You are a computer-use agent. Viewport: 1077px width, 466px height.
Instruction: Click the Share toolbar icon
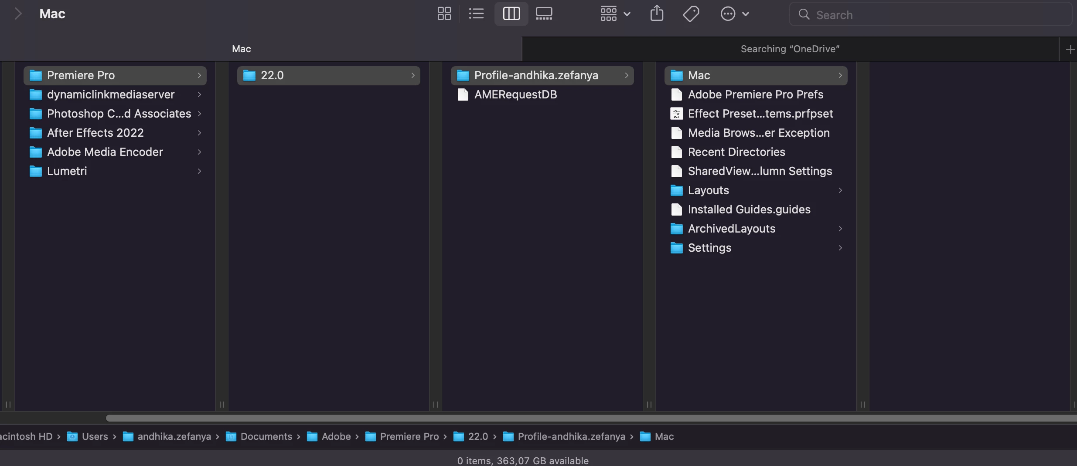pyautogui.click(x=657, y=14)
